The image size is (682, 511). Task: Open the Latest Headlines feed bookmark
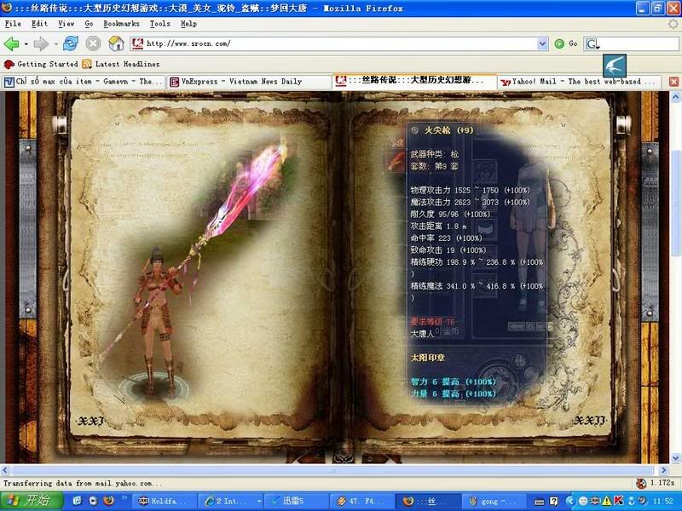(121, 65)
